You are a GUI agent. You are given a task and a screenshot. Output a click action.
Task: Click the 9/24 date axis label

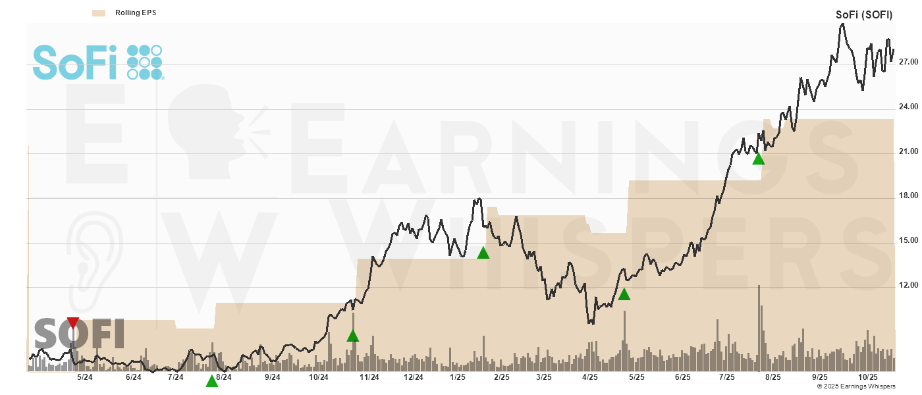pyautogui.click(x=272, y=377)
